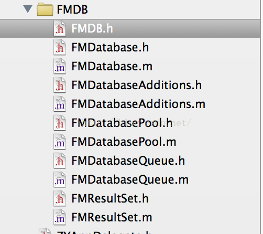Select FMDatabasePool.m in file list
This screenshot has height=234, width=263.
tap(124, 142)
